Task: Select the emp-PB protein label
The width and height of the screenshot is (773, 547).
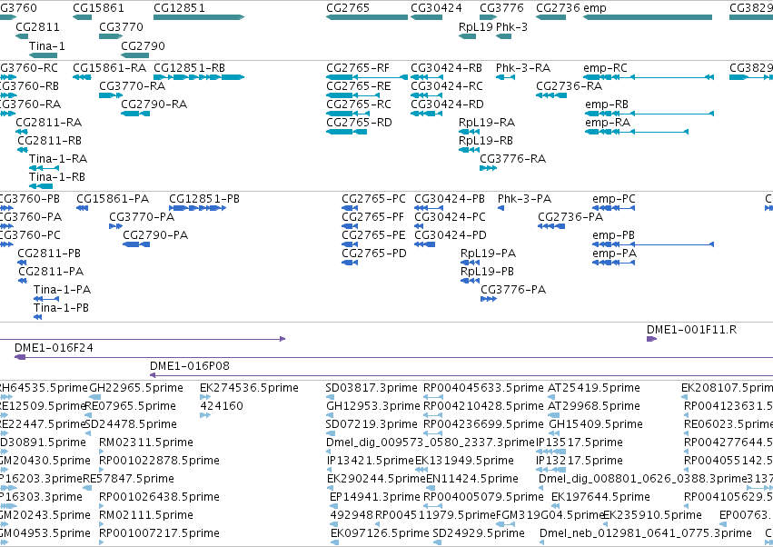Action: click(x=613, y=235)
